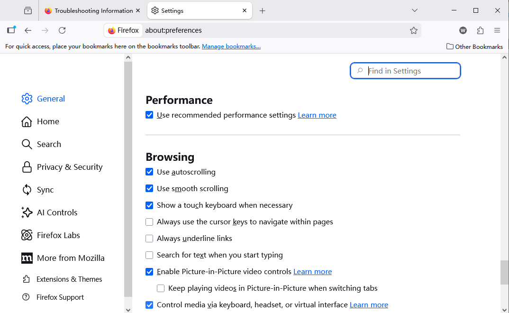This screenshot has width=509, height=313.
Task: Go to Privacy & Security settings
Action: click(69, 167)
